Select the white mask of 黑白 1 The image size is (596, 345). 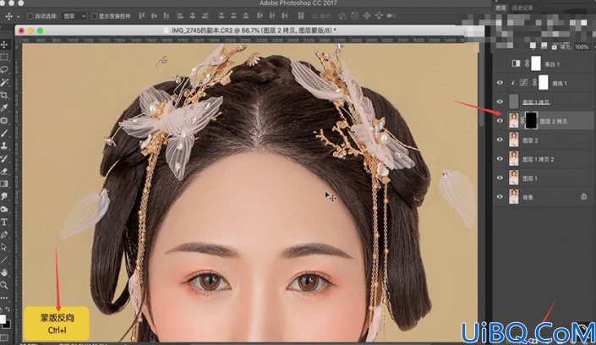click(x=536, y=63)
